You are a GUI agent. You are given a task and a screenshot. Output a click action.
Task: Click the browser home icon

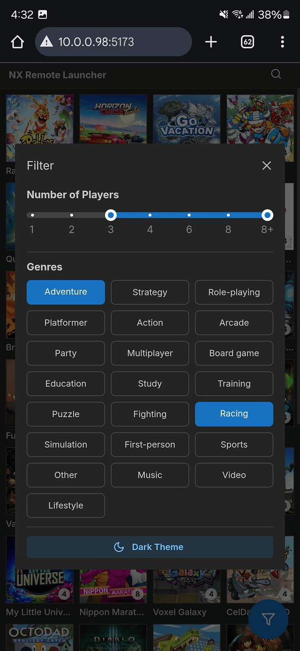[17, 42]
